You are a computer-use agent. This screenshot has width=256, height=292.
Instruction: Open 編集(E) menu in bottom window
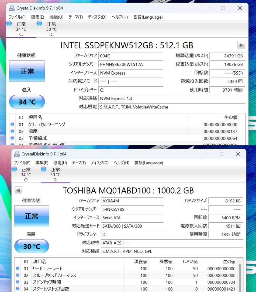click(42, 163)
